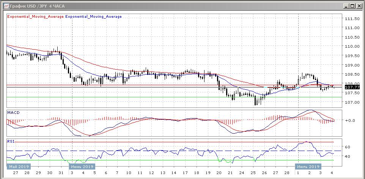Click the 111.50 price axis label

click(x=352, y=19)
